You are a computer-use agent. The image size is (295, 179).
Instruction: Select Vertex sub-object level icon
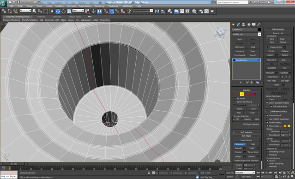(x=238, y=94)
